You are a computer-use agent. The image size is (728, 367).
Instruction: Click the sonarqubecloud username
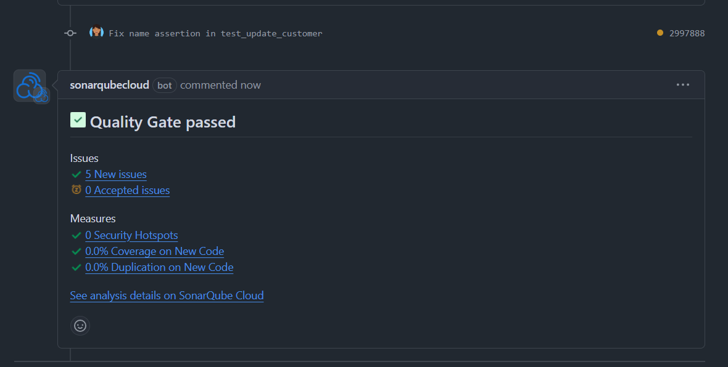tap(110, 85)
